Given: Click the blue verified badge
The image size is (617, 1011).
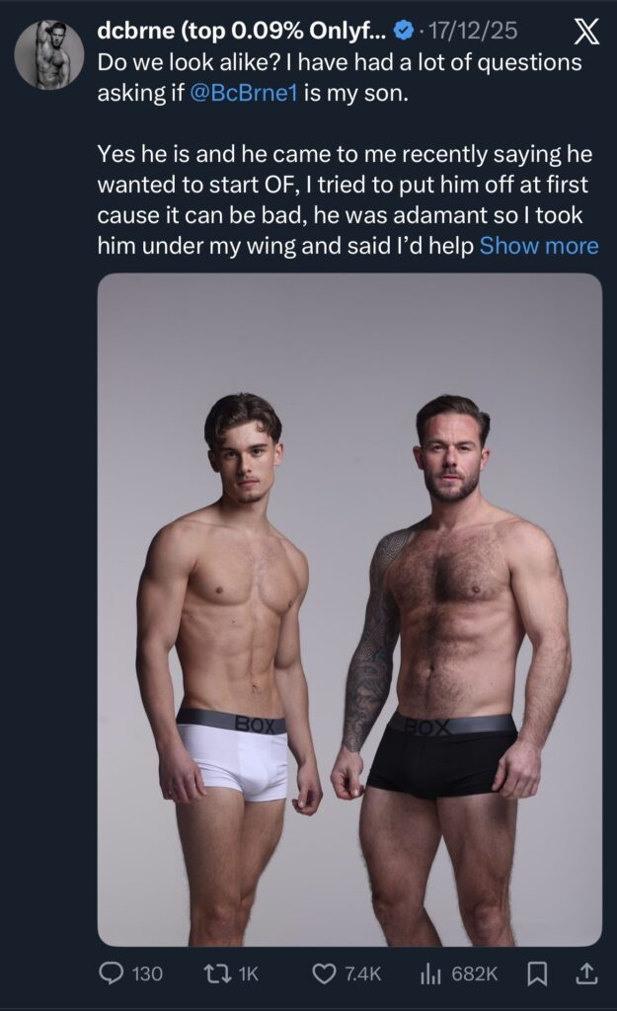Looking at the screenshot, I should pos(403,31).
